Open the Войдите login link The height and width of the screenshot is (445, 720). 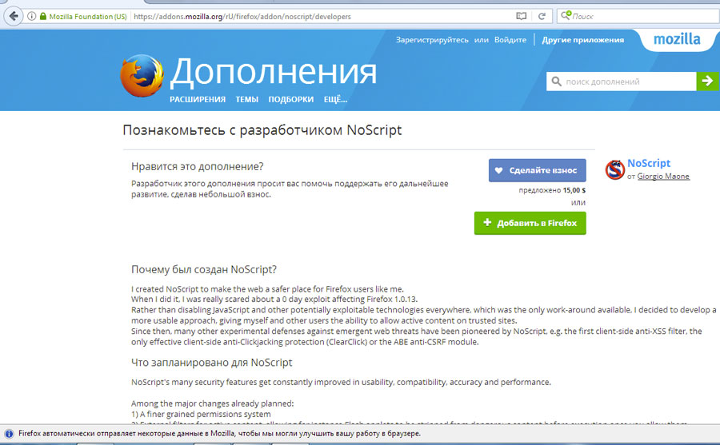(510, 40)
